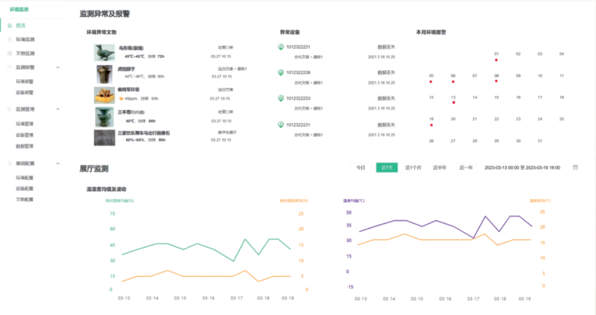Select the 近1个月 time range button
Image resolution: width=596 pixels, height=315 pixels.
pyautogui.click(x=413, y=168)
